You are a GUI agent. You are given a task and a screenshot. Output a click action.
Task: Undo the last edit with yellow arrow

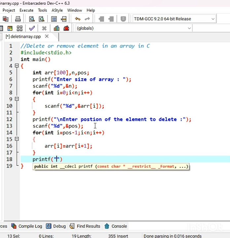[x=78, y=19]
